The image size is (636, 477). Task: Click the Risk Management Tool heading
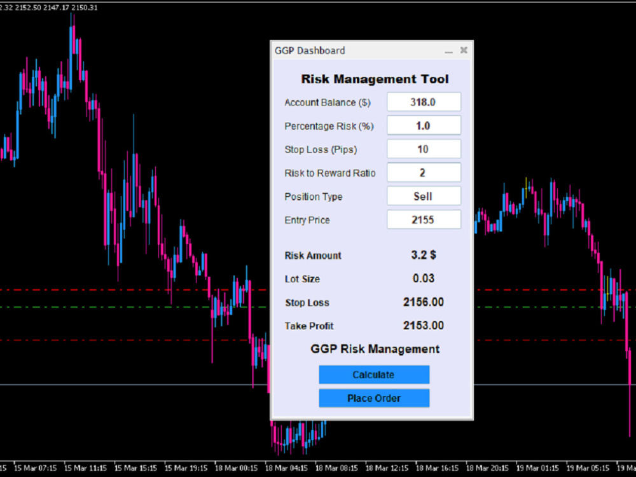375,79
